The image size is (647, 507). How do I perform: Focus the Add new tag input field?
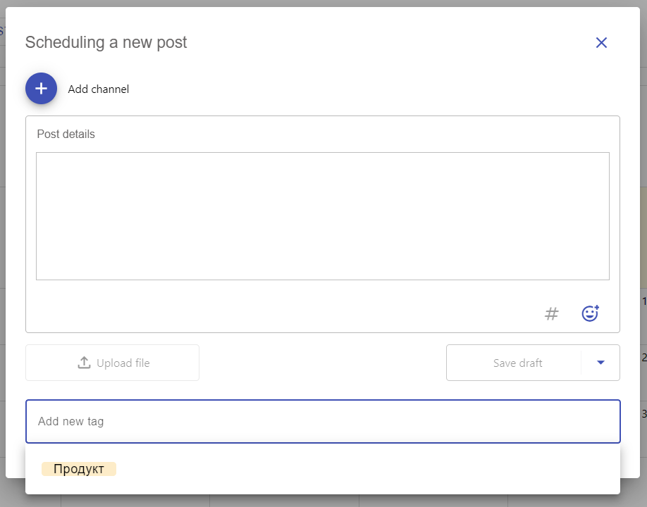[323, 421]
